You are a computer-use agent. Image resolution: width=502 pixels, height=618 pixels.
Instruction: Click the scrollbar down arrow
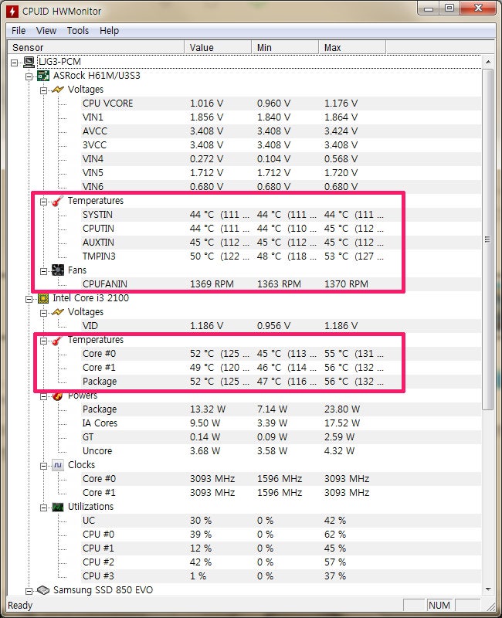(488, 589)
